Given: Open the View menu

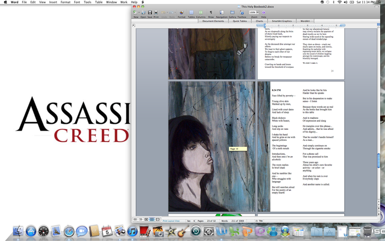Looking at the screenshot, I should pyautogui.click(x=42, y=2).
